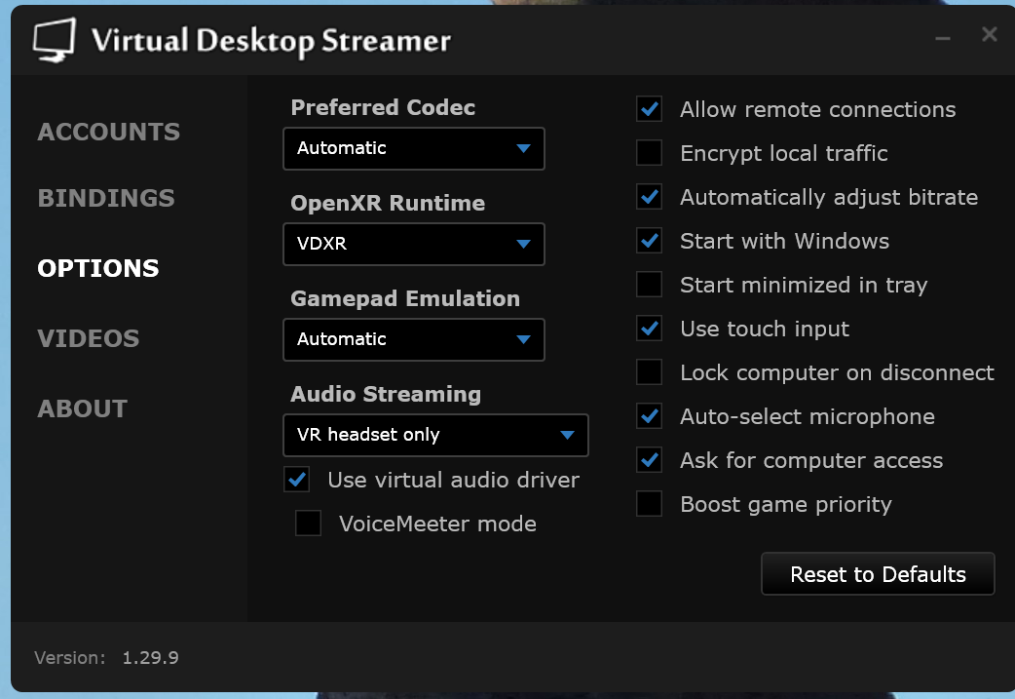Minimize the Virtual Desktop Streamer window
Screen dimensions: 1015x699
(x=942, y=37)
